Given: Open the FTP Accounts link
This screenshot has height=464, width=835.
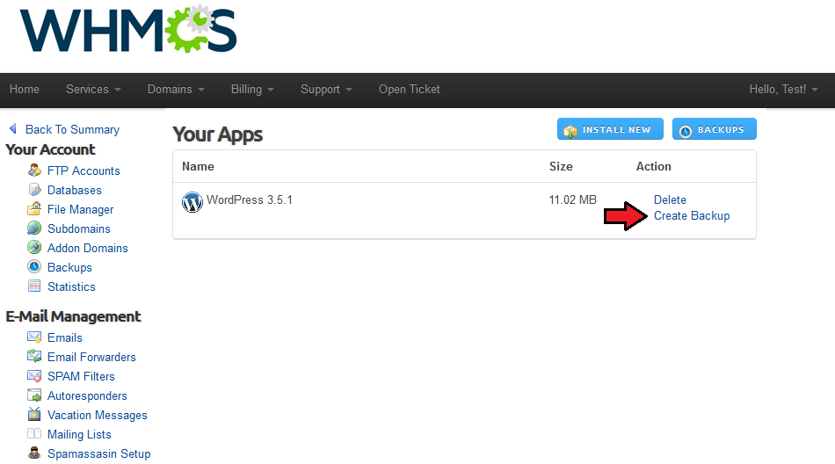Looking at the screenshot, I should (x=83, y=171).
